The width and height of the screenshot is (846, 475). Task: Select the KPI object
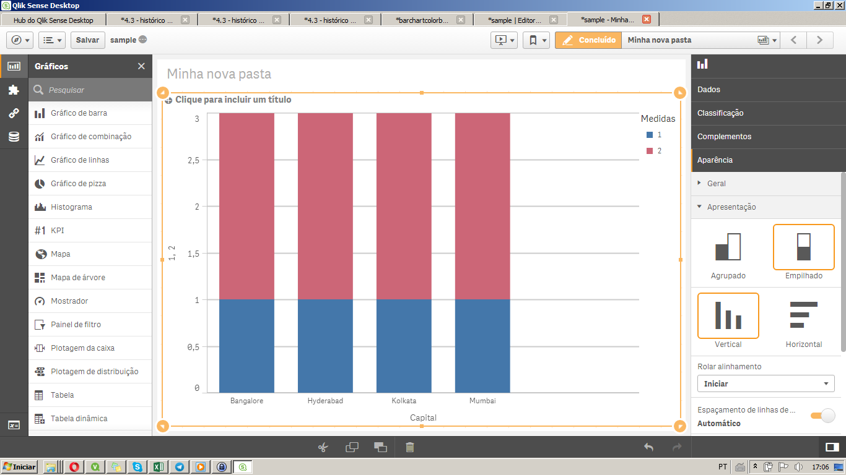[90, 231]
